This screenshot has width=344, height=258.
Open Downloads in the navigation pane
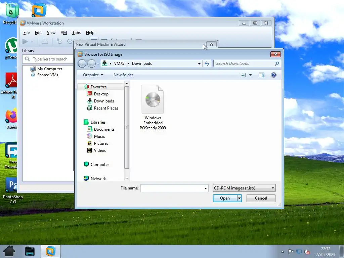click(x=104, y=101)
